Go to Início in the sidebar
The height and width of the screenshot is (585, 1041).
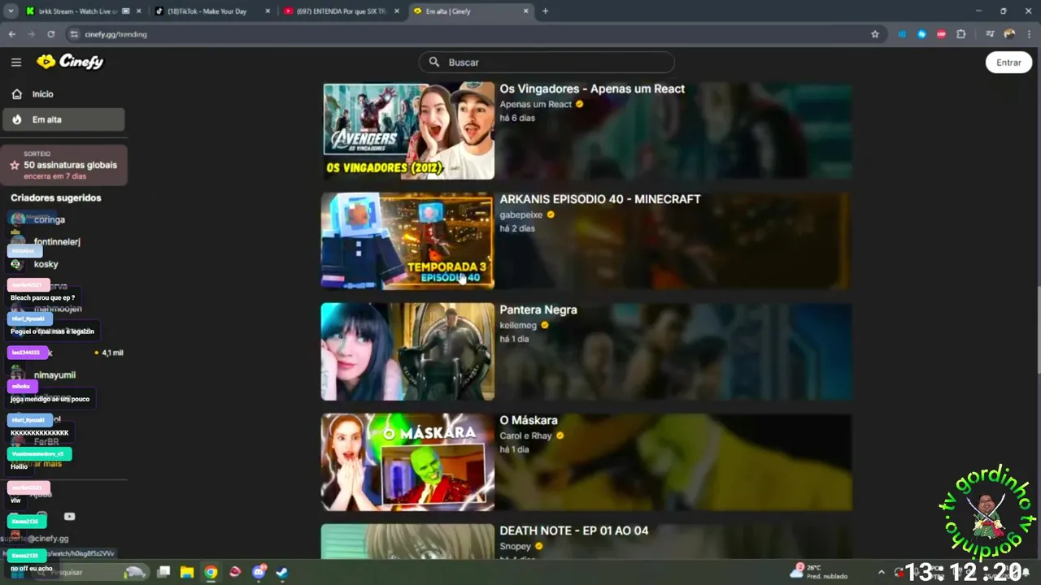pos(63,94)
